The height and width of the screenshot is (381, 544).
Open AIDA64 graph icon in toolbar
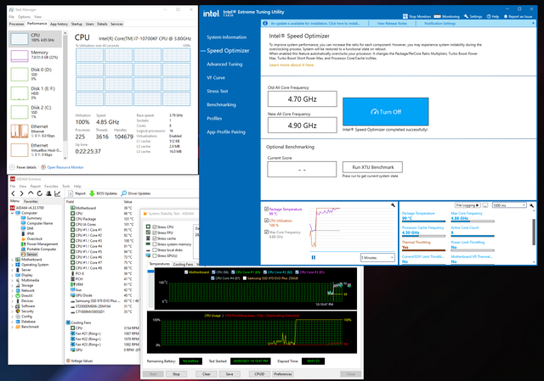(57, 193)
